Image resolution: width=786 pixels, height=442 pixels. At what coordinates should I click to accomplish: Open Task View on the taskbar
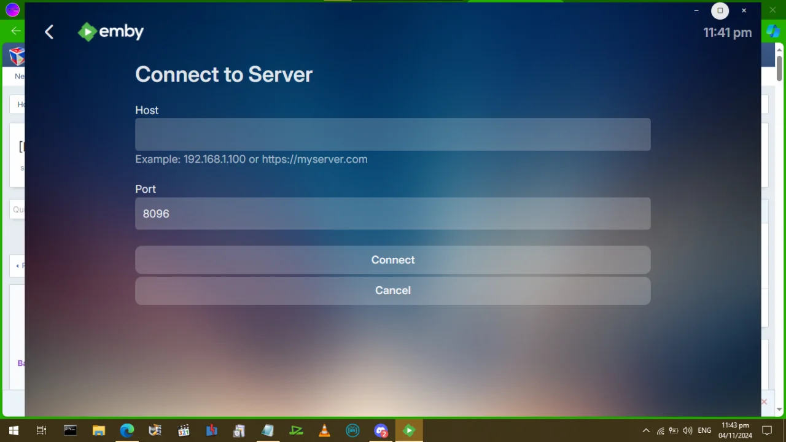pos(41,430)
